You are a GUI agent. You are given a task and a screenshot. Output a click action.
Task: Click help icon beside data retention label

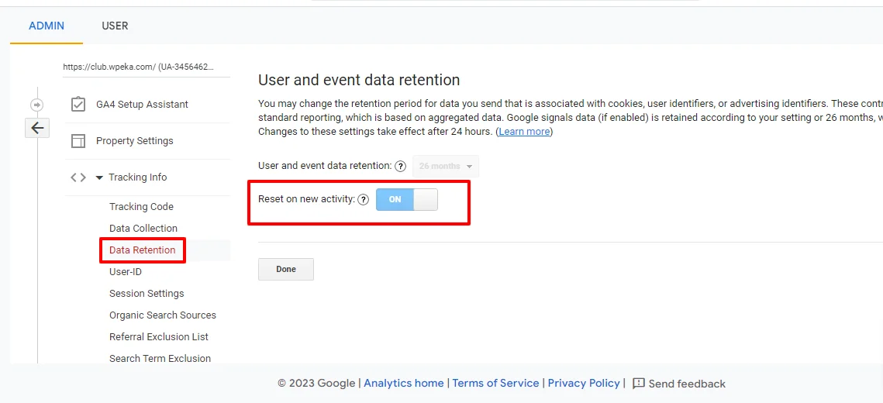pyautogui.click(x=400, y=166)
